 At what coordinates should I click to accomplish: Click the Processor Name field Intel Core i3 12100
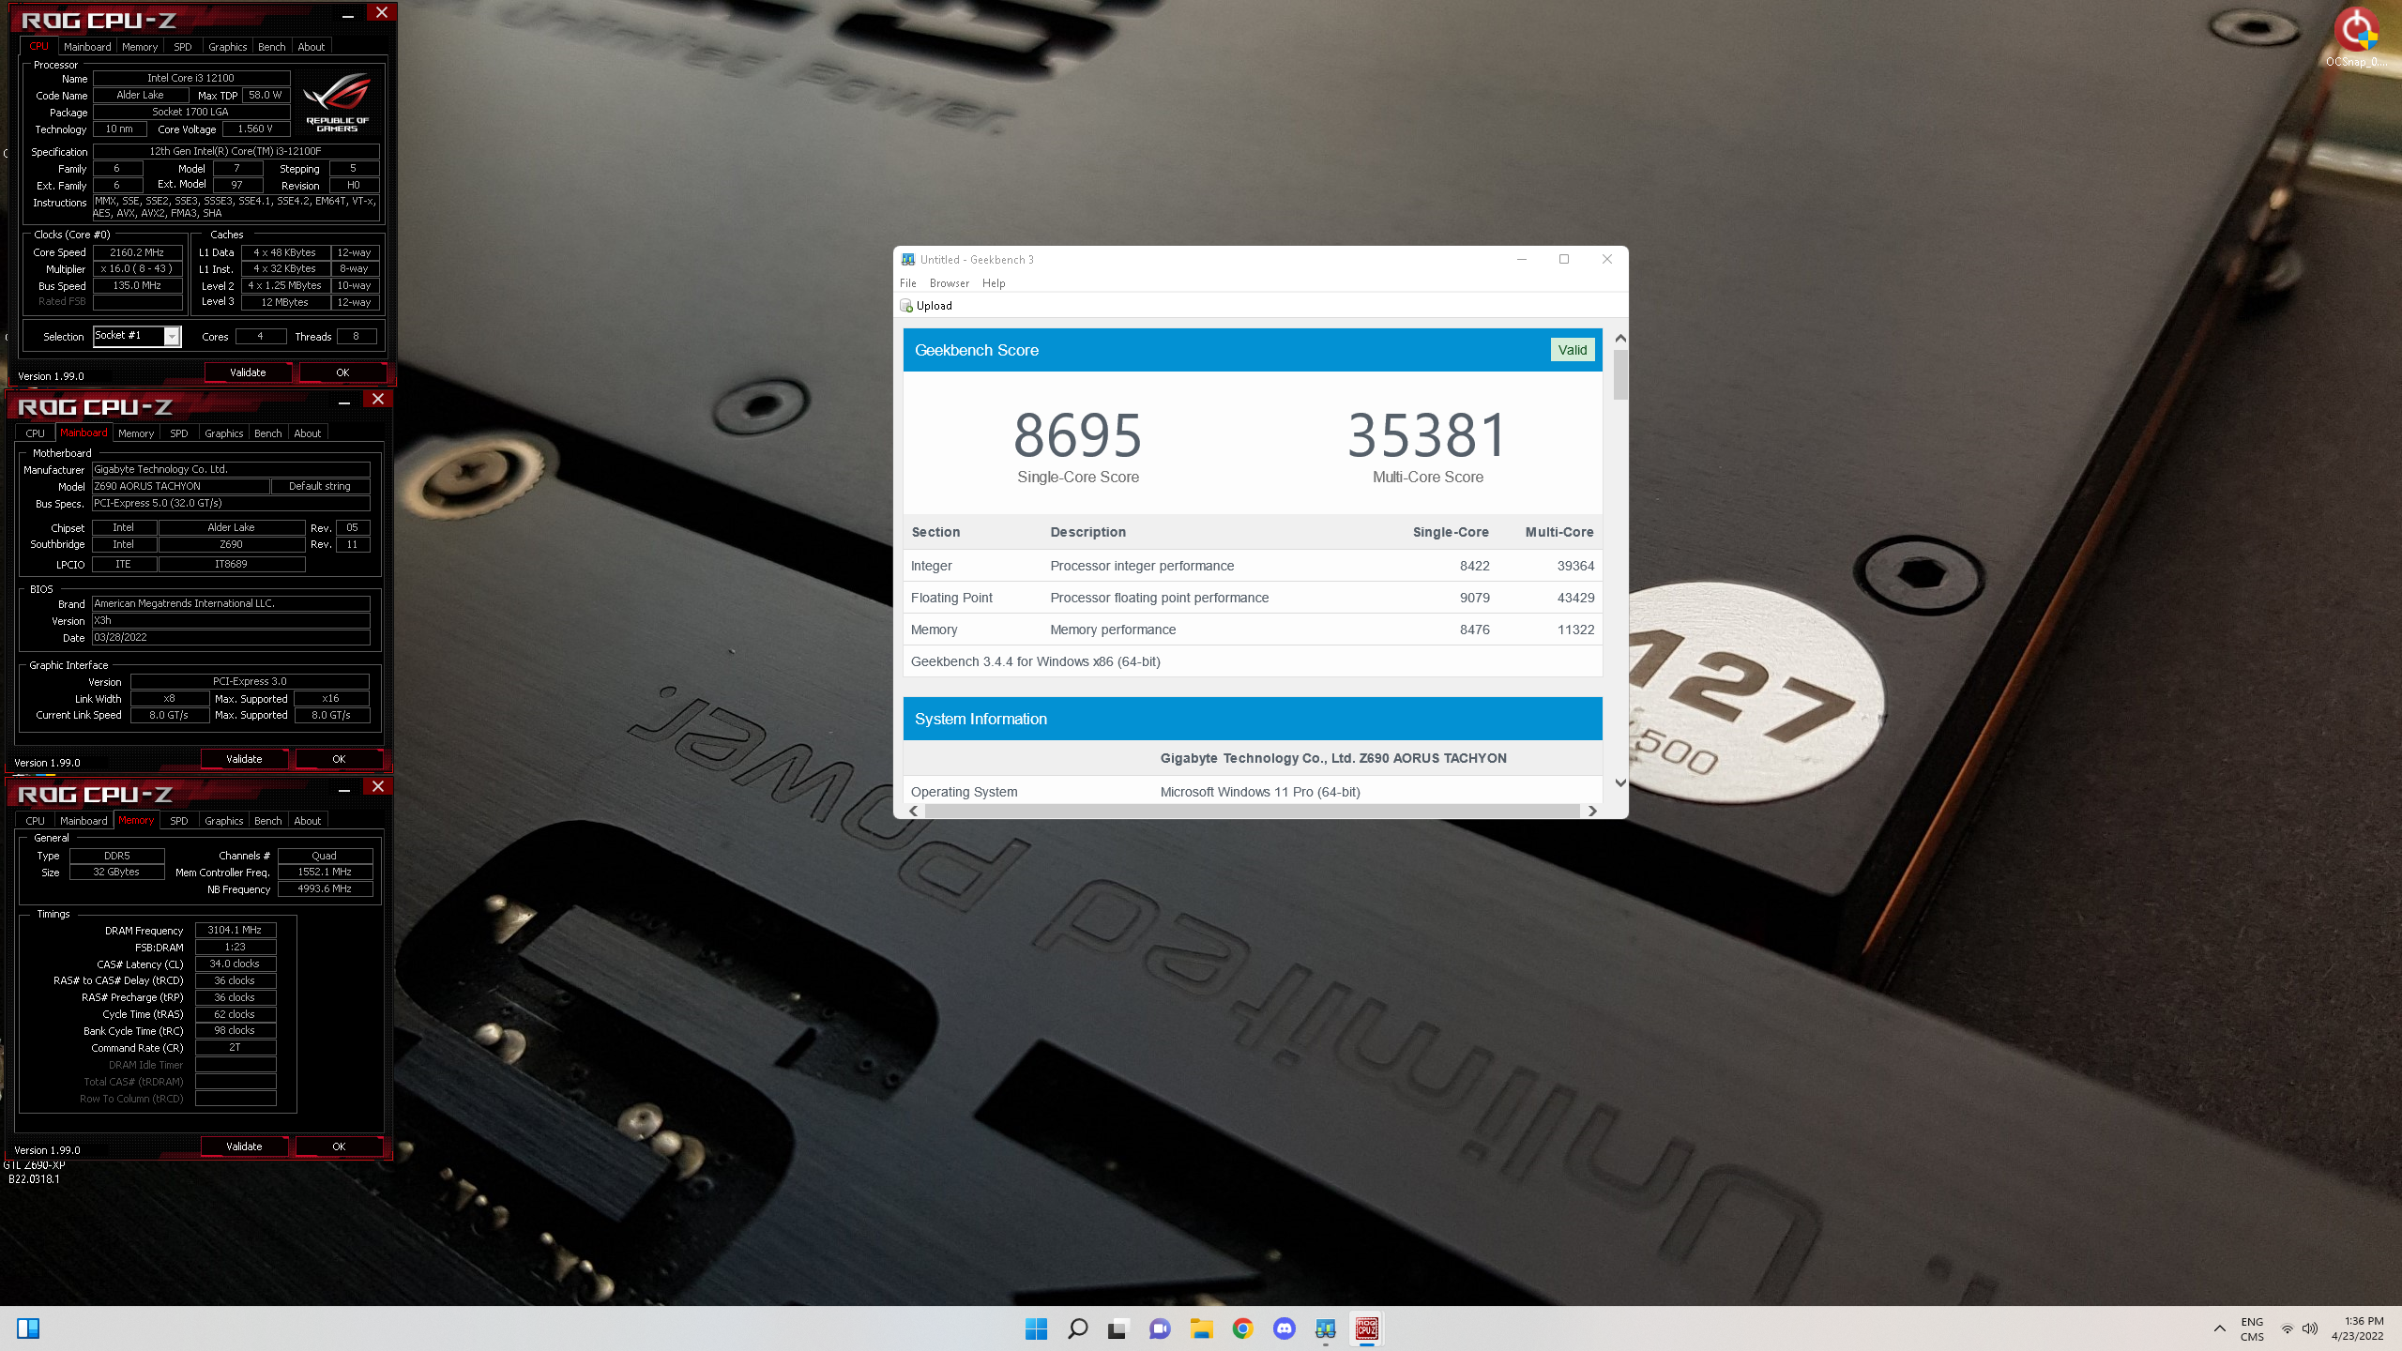pos(190,78)
